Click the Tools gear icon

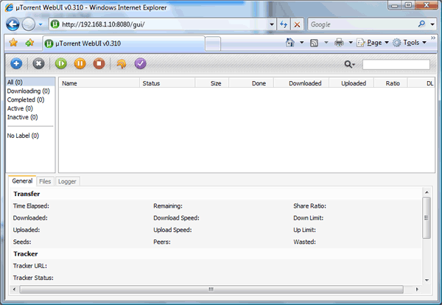pyautogui.click(x=397, y=43)
